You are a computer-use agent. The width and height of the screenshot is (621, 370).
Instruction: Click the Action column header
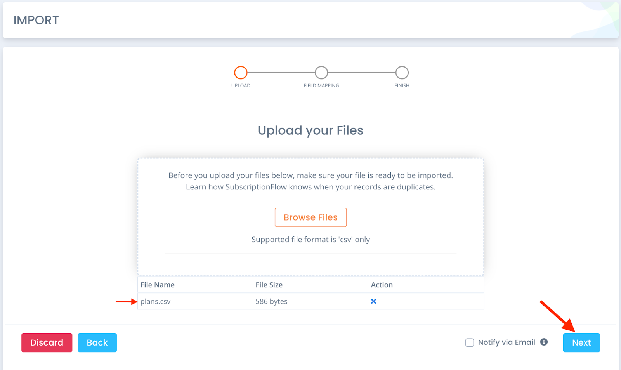(382, 285)
